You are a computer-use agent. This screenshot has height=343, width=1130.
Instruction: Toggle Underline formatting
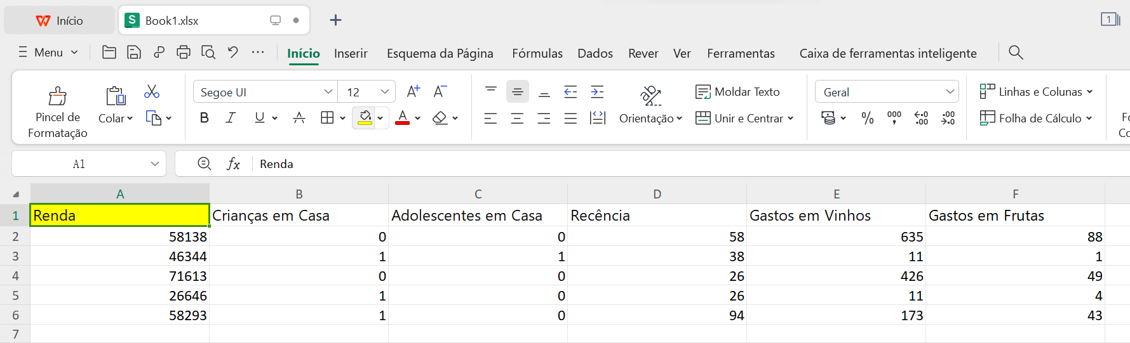tap(259, 118)
